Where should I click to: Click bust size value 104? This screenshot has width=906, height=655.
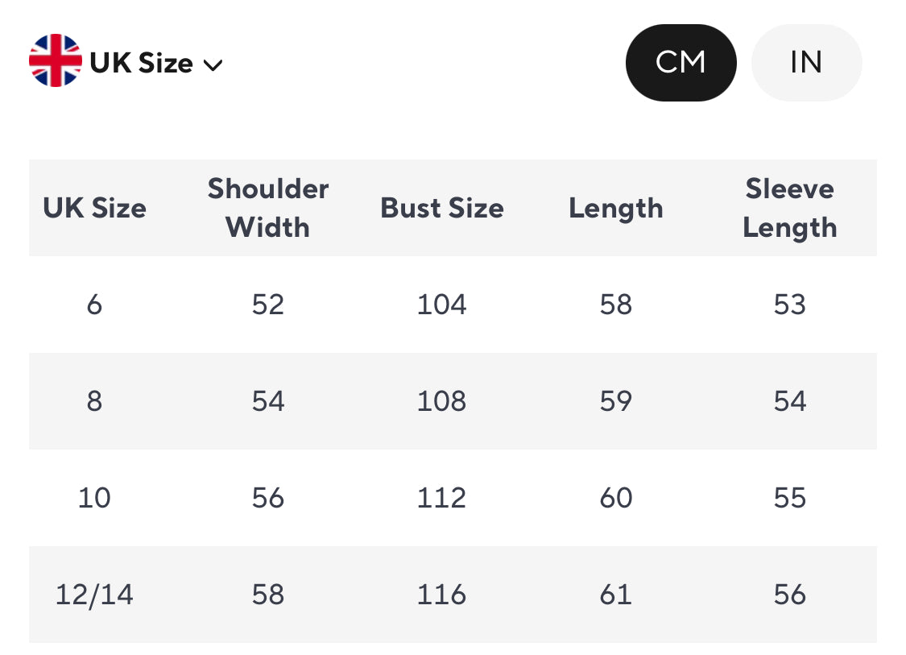pos(442,305)
